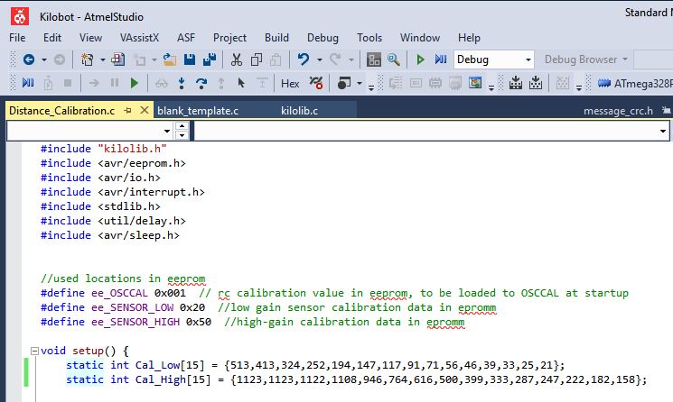Click the Run To Cursor pointer icon

(241, 83)
